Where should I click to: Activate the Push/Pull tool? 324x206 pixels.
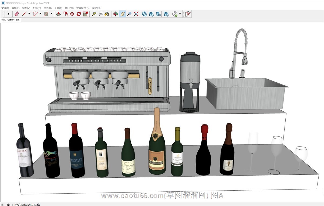(x=58, y=14)
